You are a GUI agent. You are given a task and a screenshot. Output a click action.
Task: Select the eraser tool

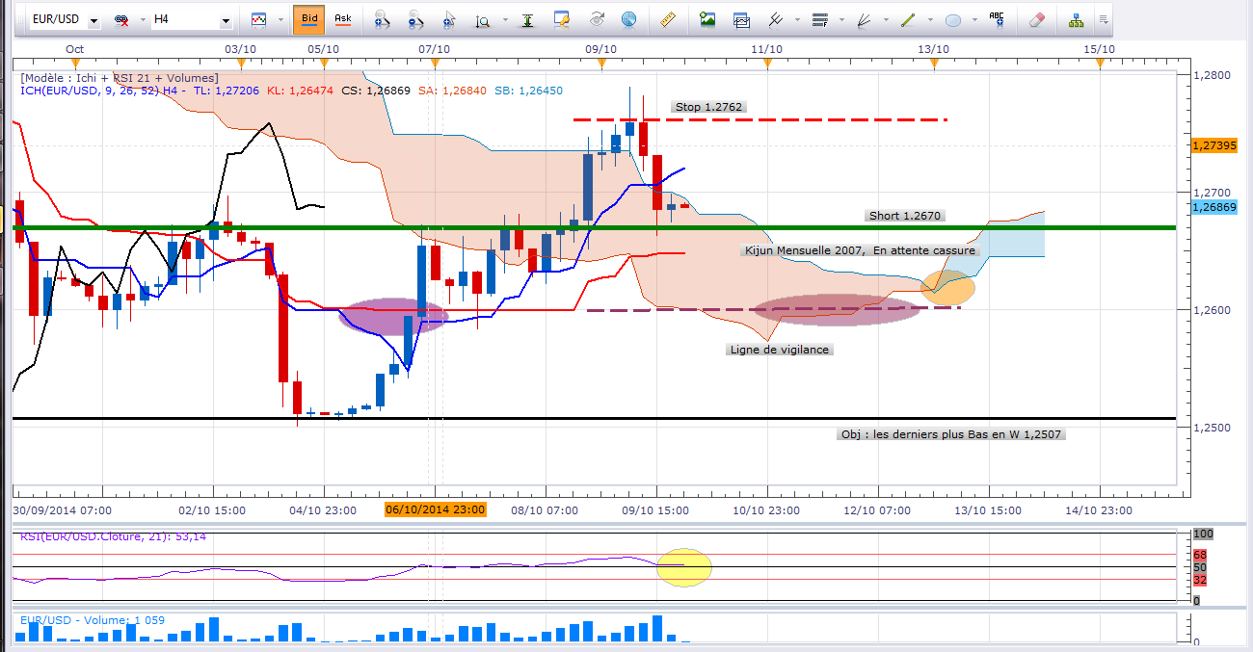coord(1036,19)
